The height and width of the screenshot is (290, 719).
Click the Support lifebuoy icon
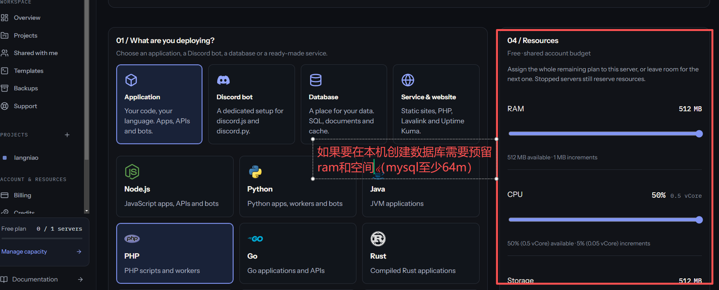click(5, 106)
